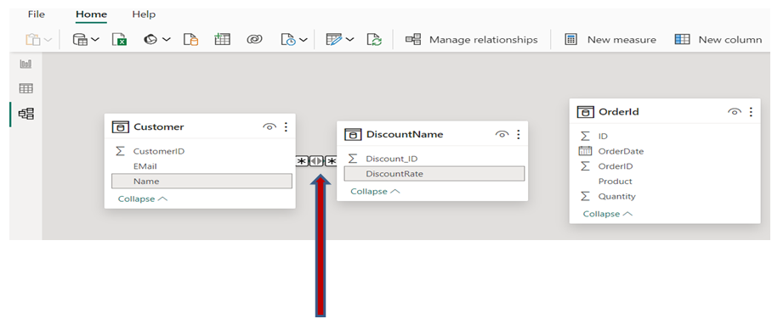Toggle visibility of the DiscountName table
This screenshot has width=772, height=319.
(502, 134)
